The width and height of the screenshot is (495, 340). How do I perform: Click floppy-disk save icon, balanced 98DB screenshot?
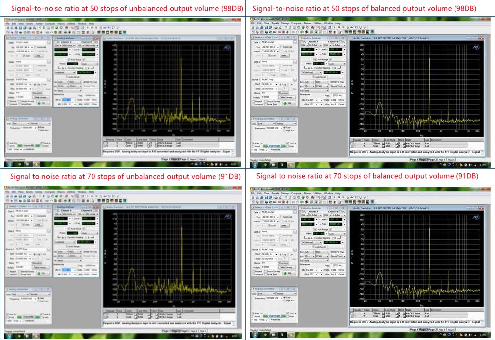click(x=266, y=27)
